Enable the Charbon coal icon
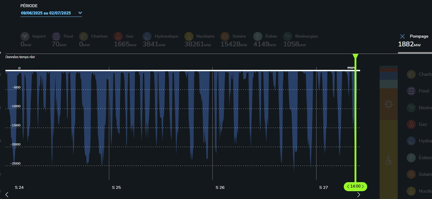This screenshot has height=199, width=432. point(84,36)
